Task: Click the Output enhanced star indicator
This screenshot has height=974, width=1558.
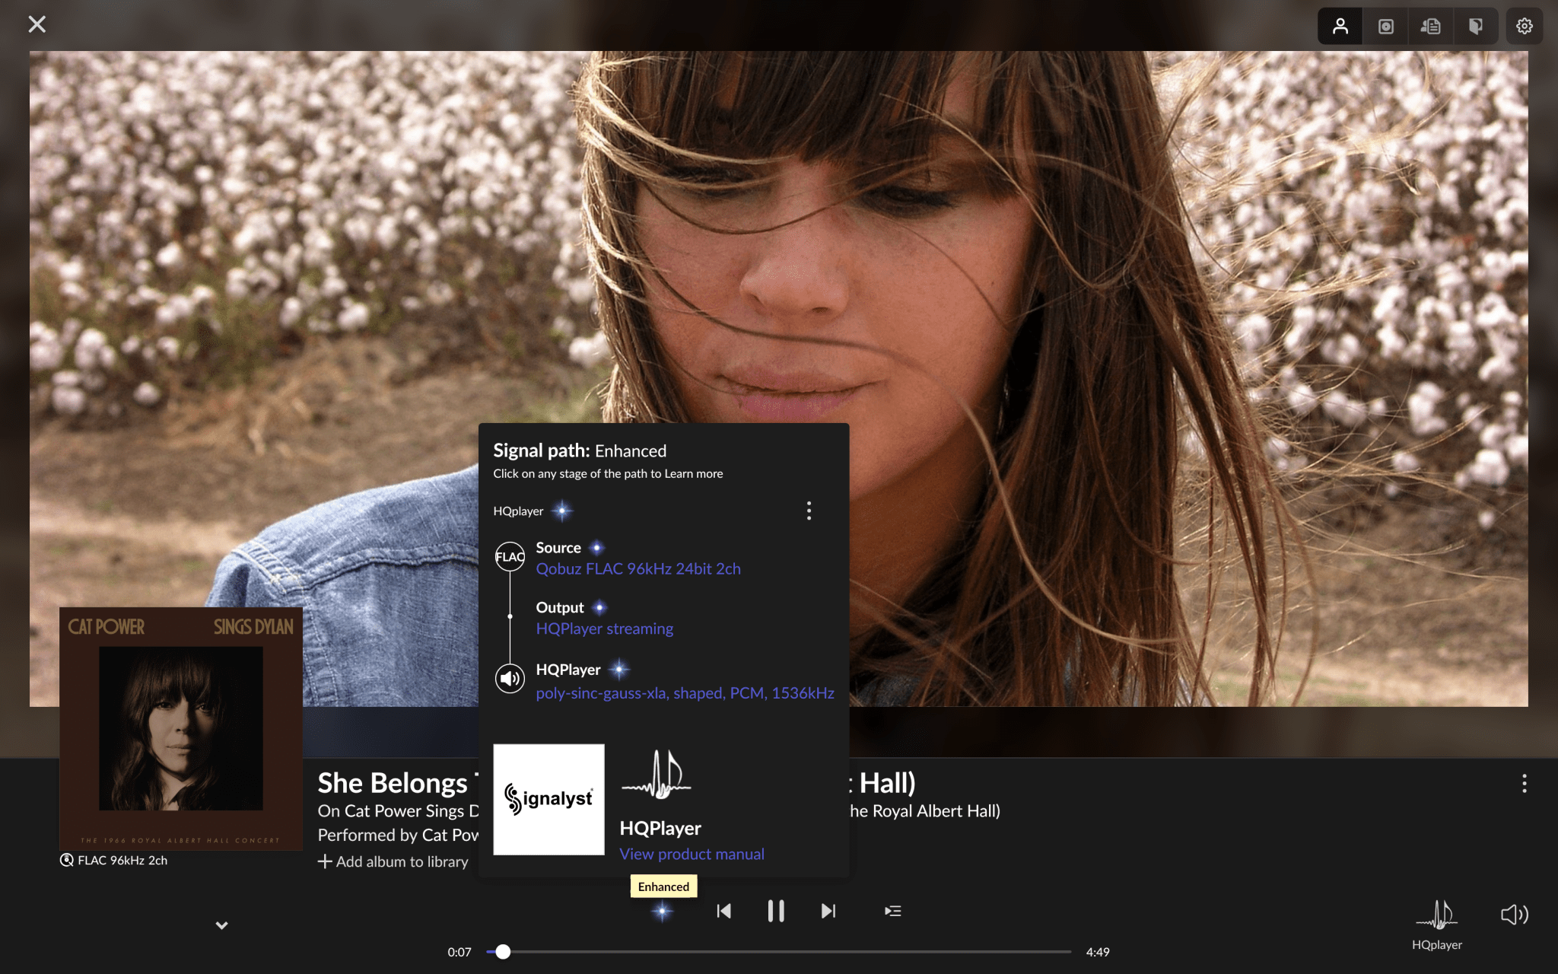Action: (x=599, y=607)
